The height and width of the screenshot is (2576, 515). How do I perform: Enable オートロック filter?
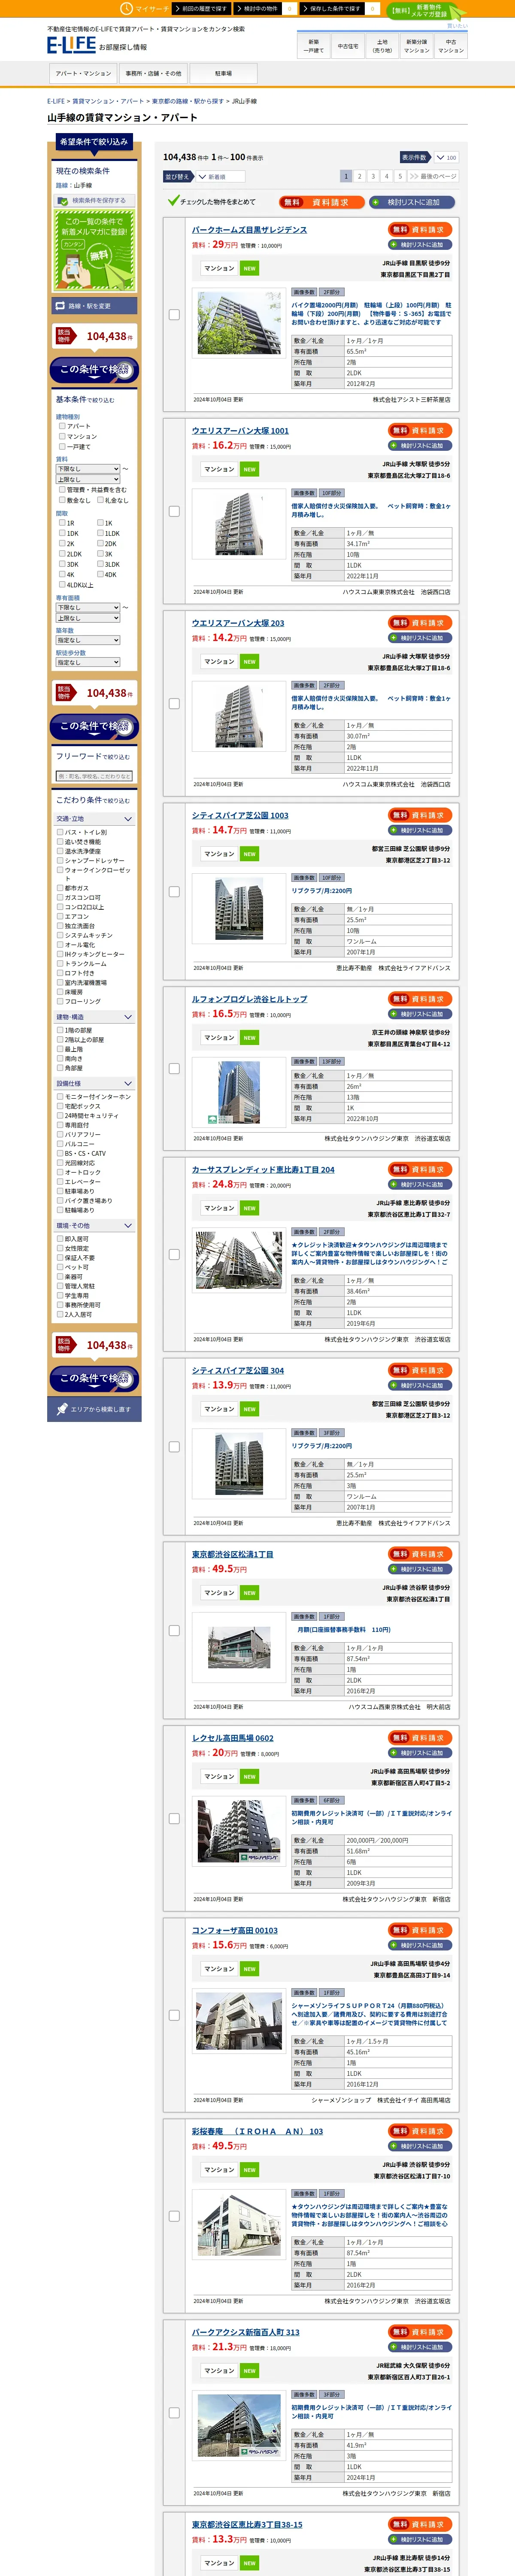60,1172
